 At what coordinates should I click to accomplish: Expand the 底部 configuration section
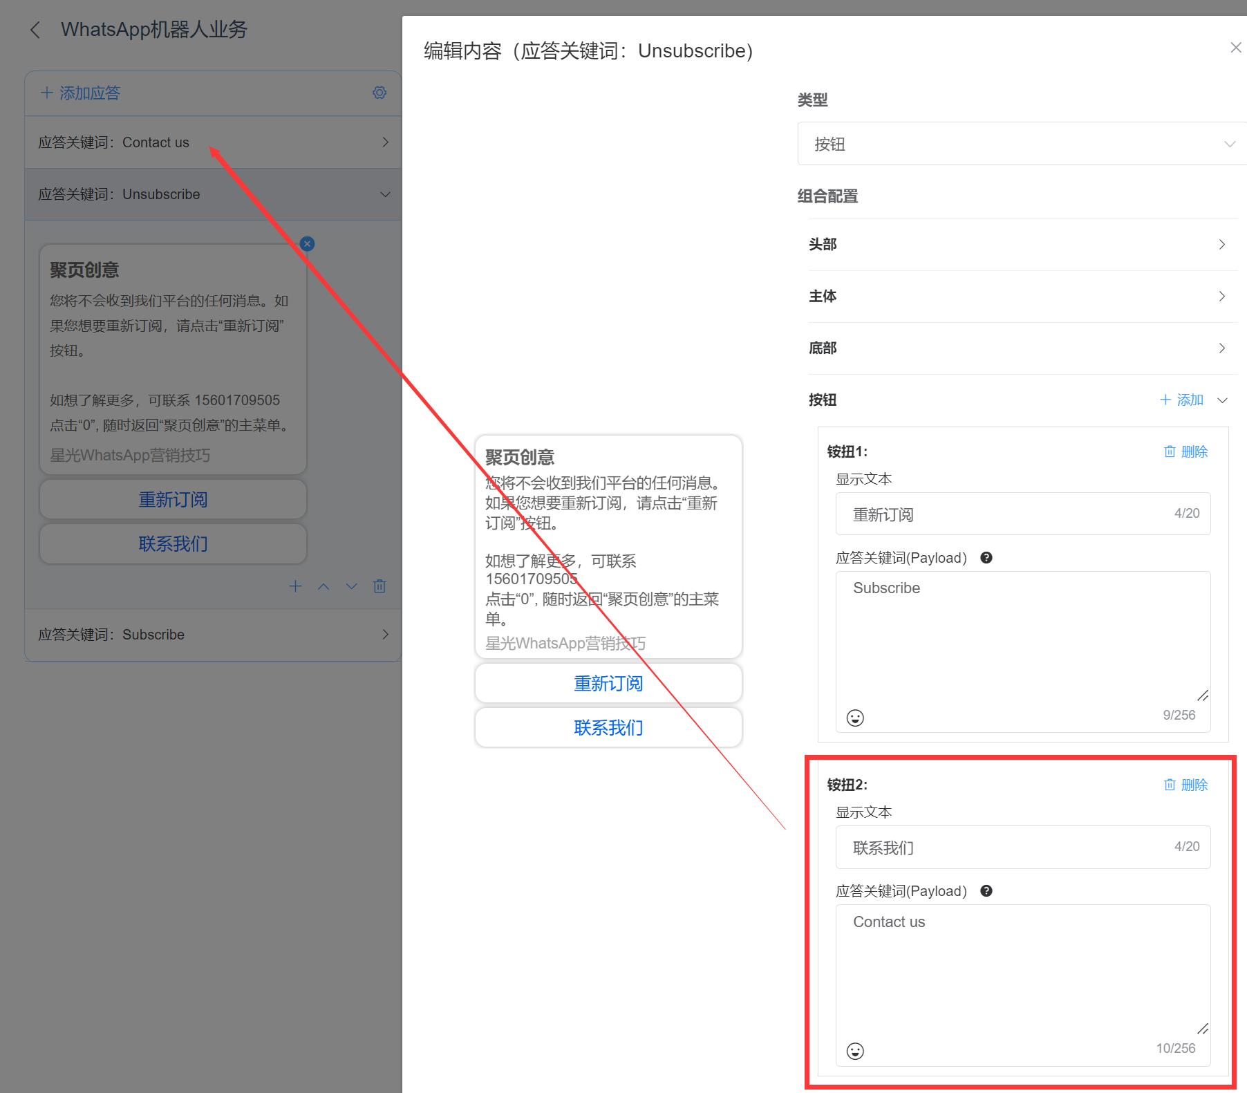point(1023,348)
